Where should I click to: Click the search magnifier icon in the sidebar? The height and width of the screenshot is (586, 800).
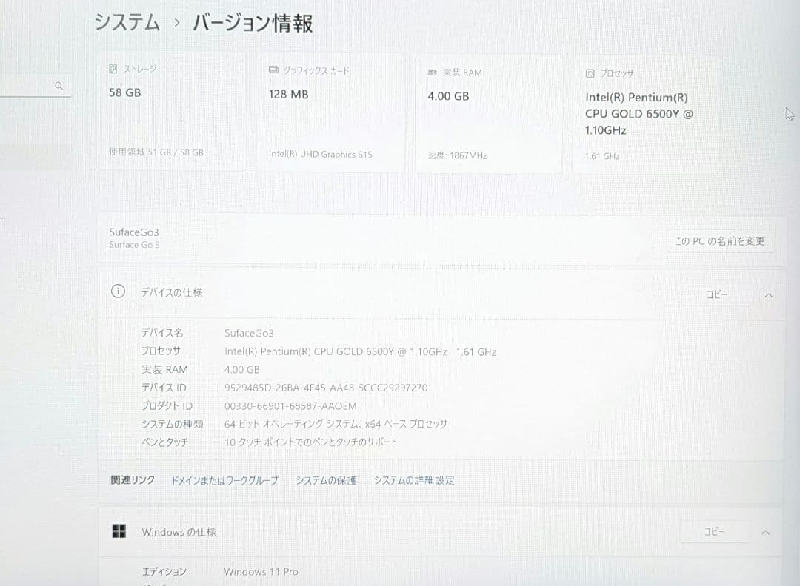(x=59, y=85)
